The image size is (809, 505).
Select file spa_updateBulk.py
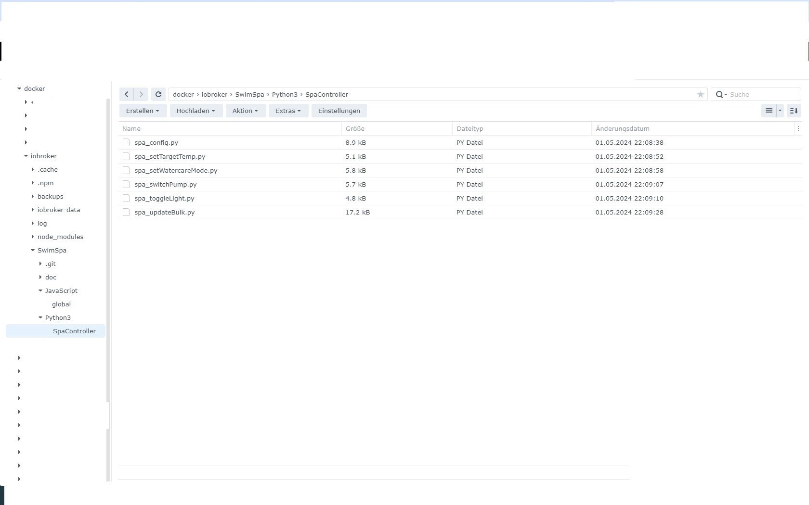(x=165, y=212)
